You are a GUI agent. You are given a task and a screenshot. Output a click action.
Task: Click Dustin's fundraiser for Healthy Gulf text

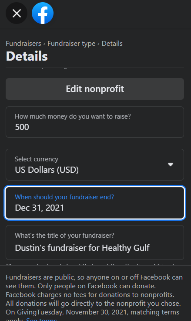click(82, 248)
